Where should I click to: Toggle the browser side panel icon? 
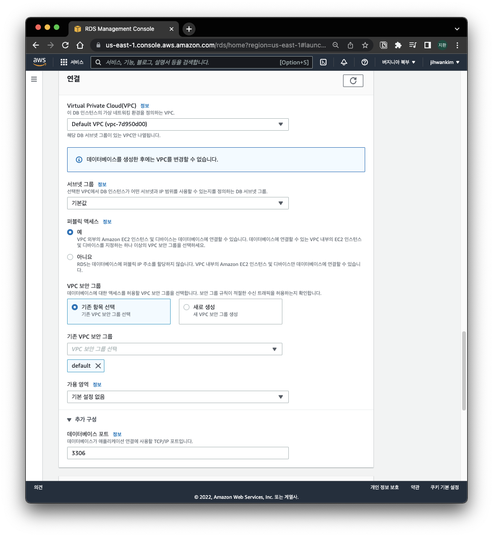[427, 45]
